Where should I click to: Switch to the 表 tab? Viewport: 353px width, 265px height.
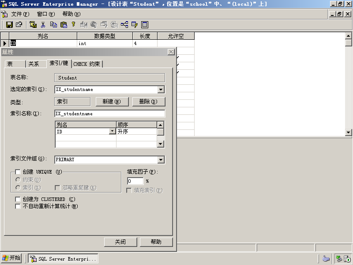[15, 64]
